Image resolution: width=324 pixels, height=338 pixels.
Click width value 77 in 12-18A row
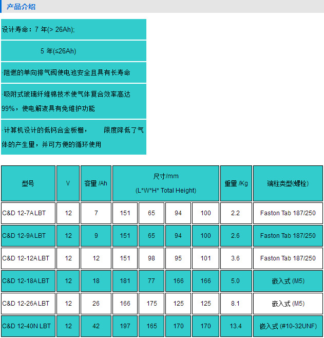(151, 281)
